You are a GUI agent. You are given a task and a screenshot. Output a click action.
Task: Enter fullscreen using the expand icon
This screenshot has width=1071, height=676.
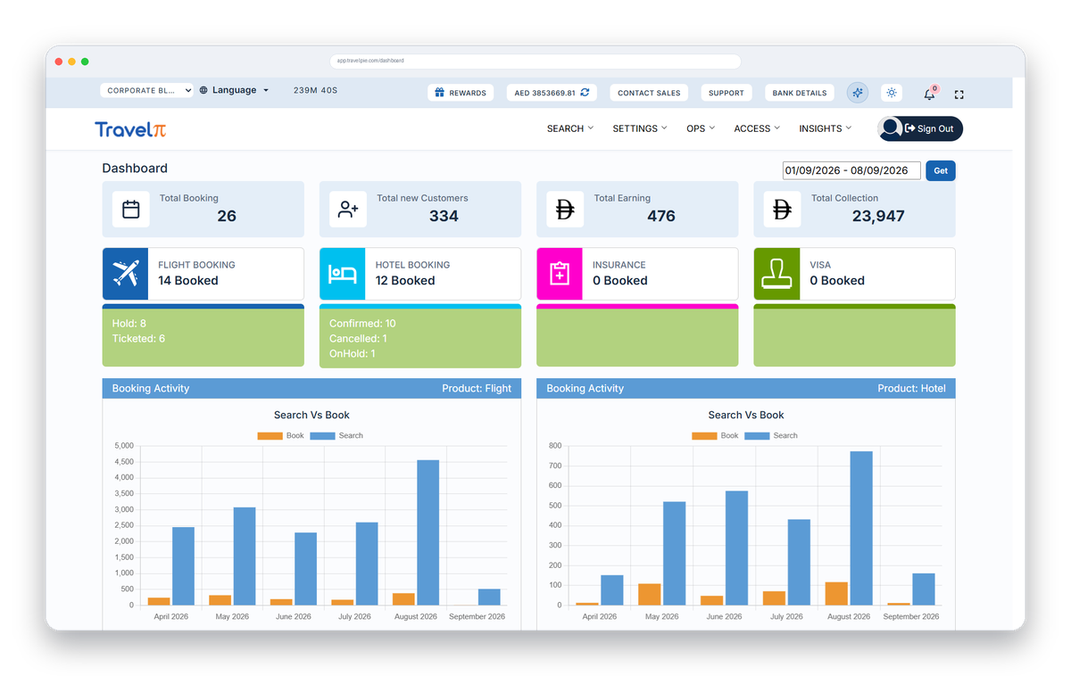click(x=959, y=94)
